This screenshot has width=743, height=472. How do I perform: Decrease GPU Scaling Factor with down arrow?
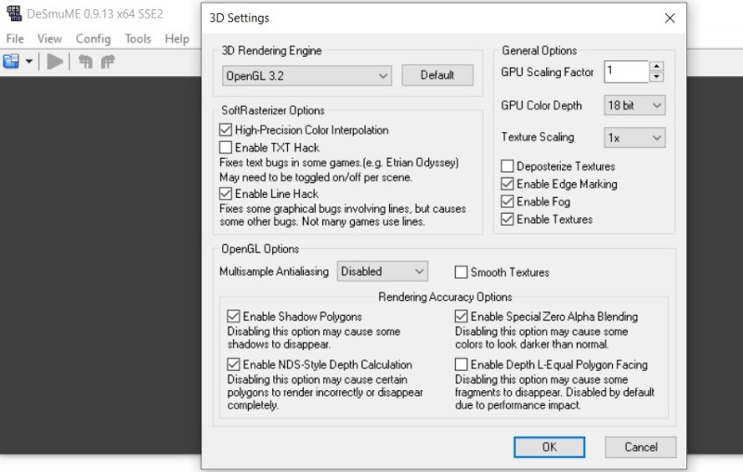point(657,76)
